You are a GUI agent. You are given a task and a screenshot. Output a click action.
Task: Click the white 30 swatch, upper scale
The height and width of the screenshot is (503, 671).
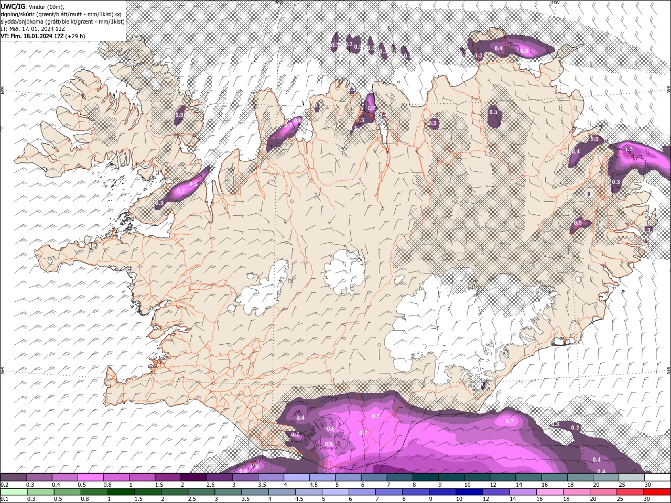[657, 478]
